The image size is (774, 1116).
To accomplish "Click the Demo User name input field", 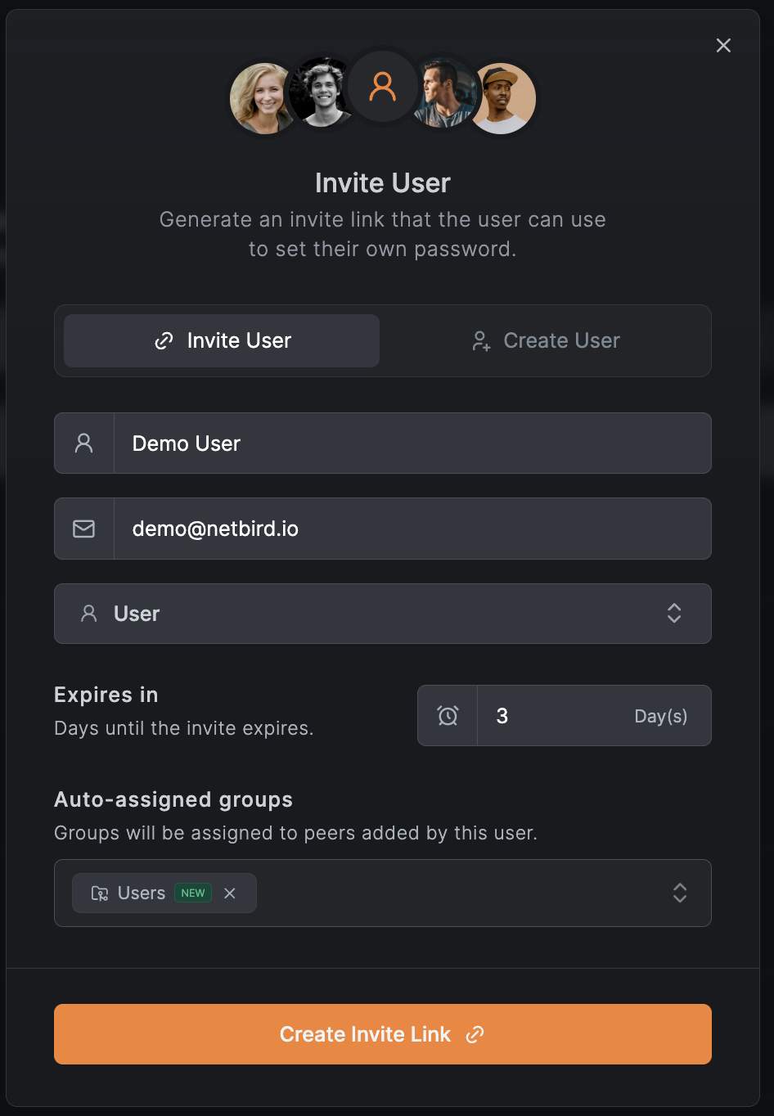I will coord(412,443).
